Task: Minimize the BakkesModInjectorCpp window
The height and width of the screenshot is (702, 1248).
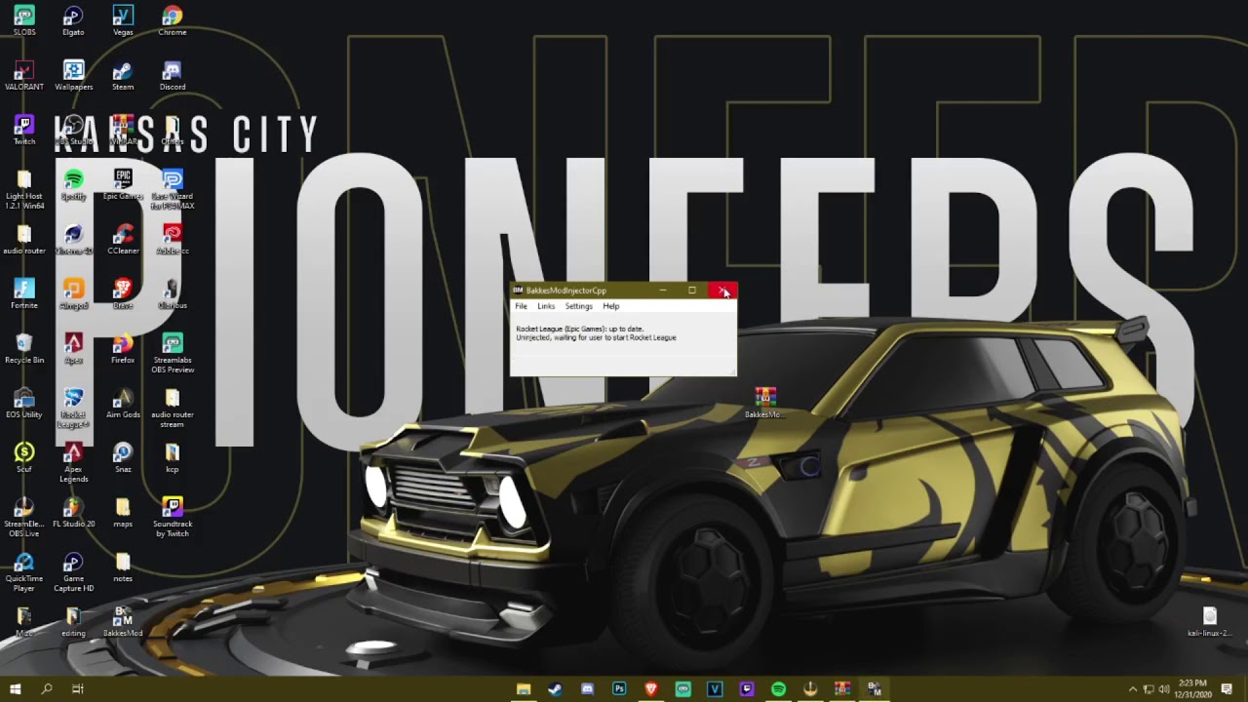Action: (663, 291)
